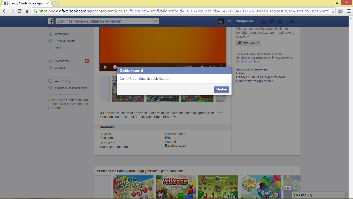The width and height of the screenshot is (353, 199).
Task: Expand account dropdown arrow in top bar
Action: tap(298, 21)
